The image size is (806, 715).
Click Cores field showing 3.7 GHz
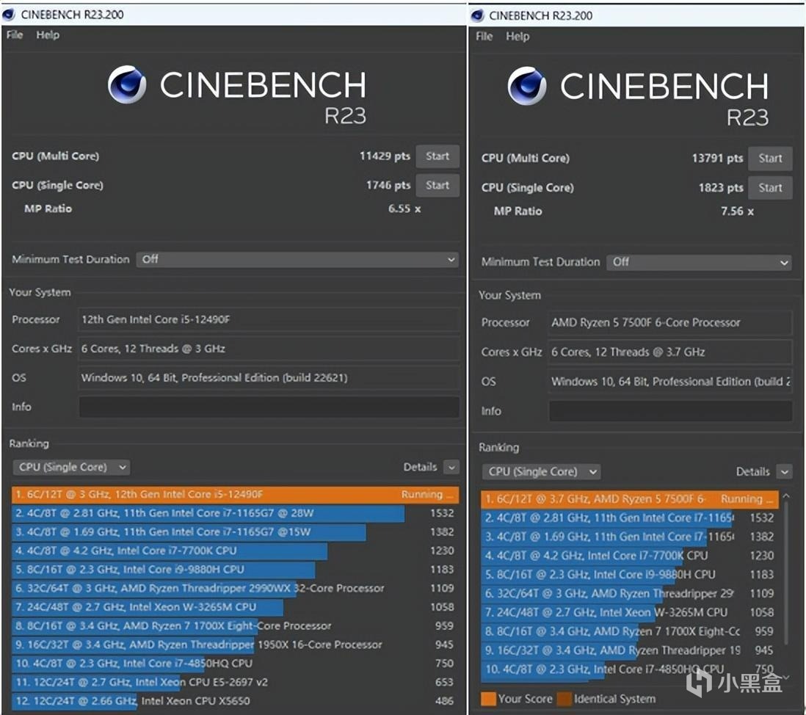pyautogui.click(x=670, y=352)
